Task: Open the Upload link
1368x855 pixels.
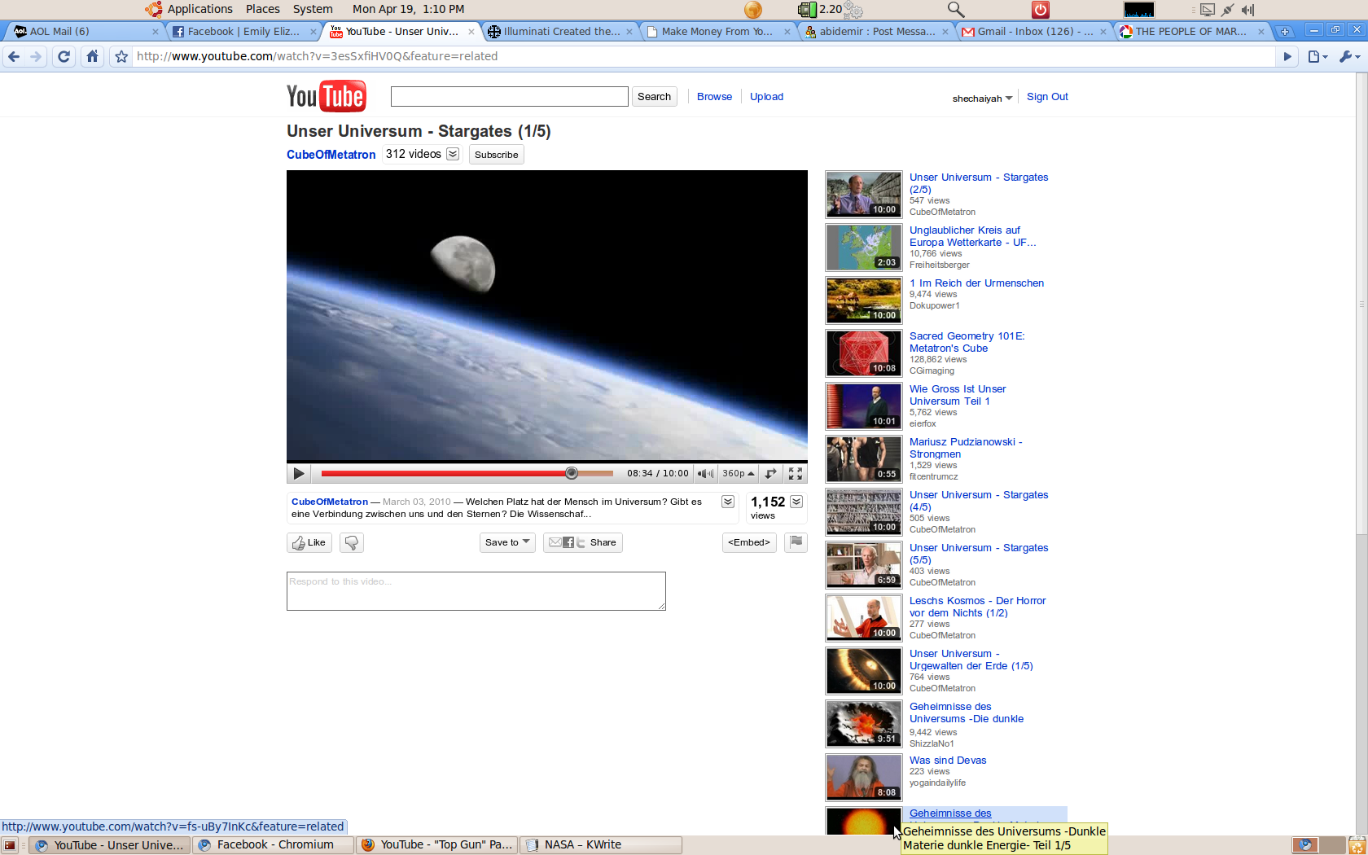Action: 766,96
